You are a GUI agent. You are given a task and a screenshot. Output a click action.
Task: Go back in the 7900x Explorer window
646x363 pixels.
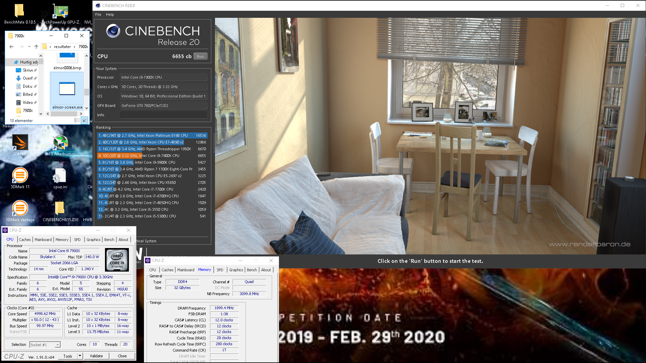(x=11, y=47)
